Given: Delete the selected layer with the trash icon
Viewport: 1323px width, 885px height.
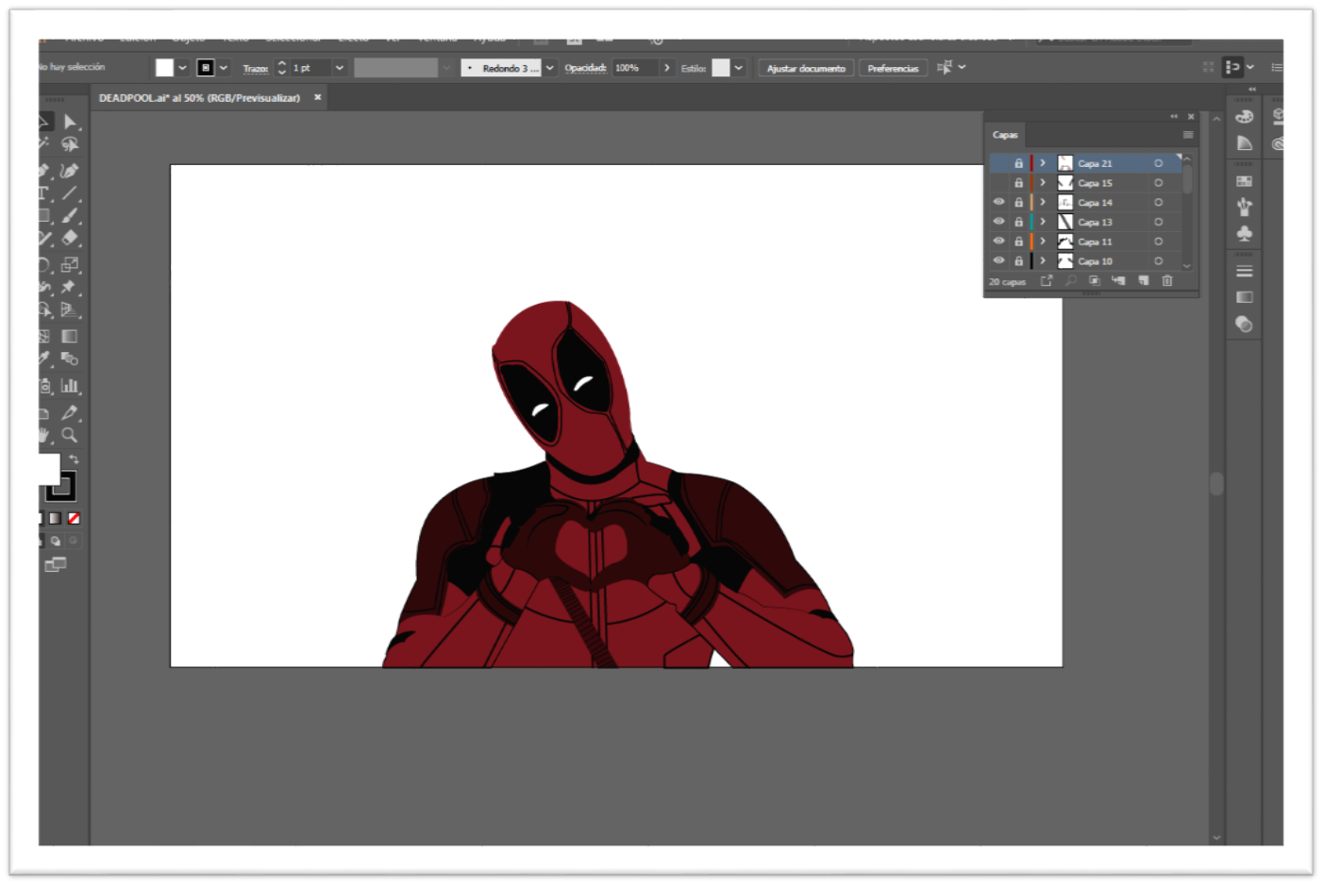Looking at the screenshot, I should pyautogui.click(x=1167, y=281).
